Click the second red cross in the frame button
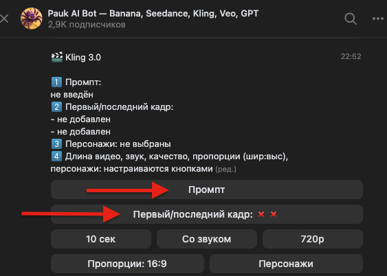The width and height of the screenshot is (387, 276). pyautogui.click(x=274, y=214)
